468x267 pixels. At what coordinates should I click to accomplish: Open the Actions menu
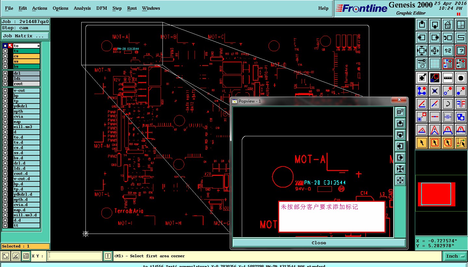[40, 8]
